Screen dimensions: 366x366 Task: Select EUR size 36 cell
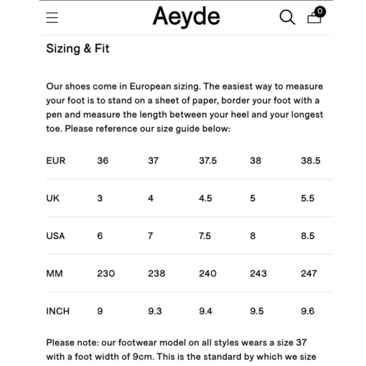[x=103, y=160]
